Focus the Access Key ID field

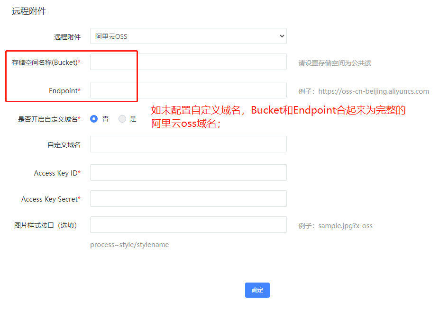click(x=188, y=172)
